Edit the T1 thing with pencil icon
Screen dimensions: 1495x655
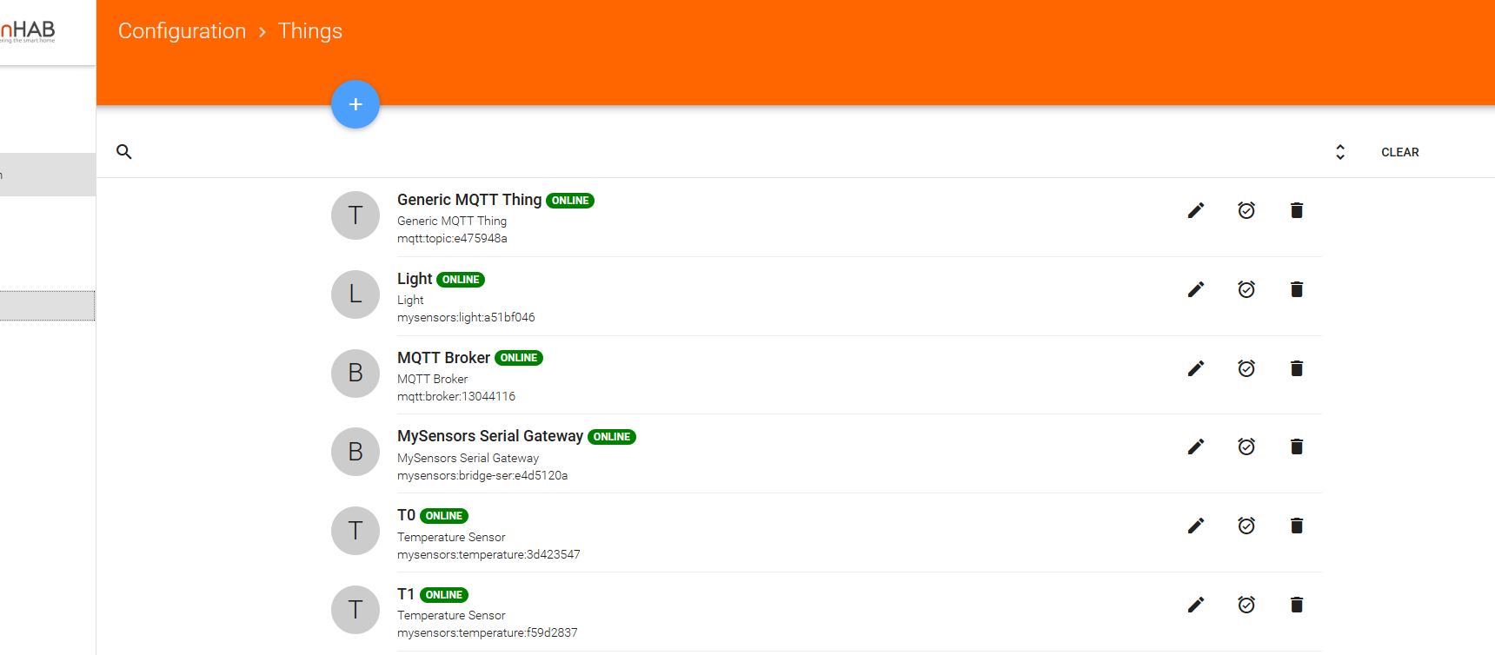tap(1196, 605)
